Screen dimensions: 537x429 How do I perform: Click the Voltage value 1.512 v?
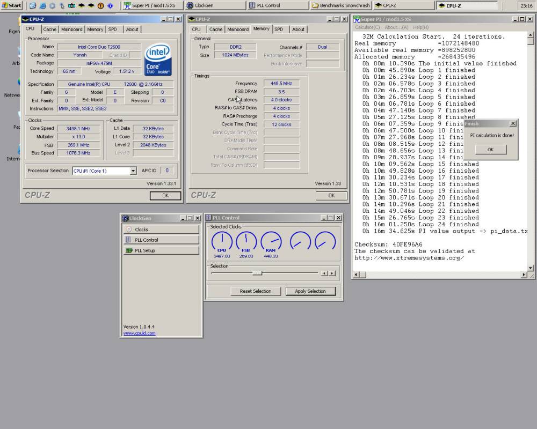pos(127,71)
